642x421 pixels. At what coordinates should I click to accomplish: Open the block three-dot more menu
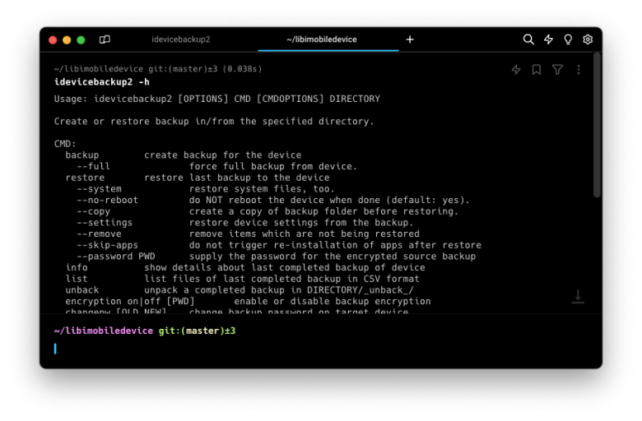(578, 70)
